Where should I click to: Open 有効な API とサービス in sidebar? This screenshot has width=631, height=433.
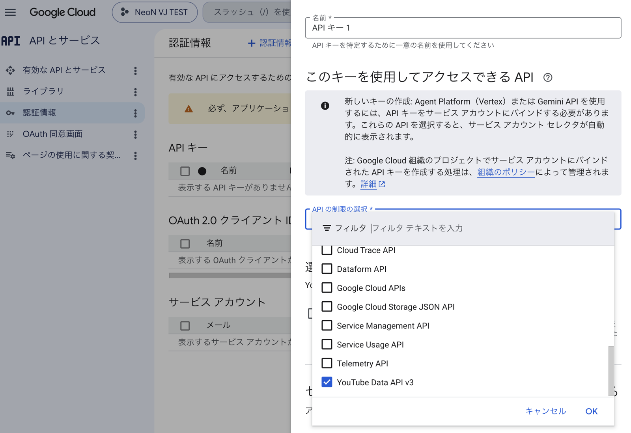click(x=64, y=70)
